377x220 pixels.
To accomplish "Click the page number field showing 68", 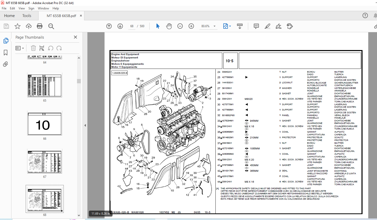I will pyautogui.click(x=132, y=26).
